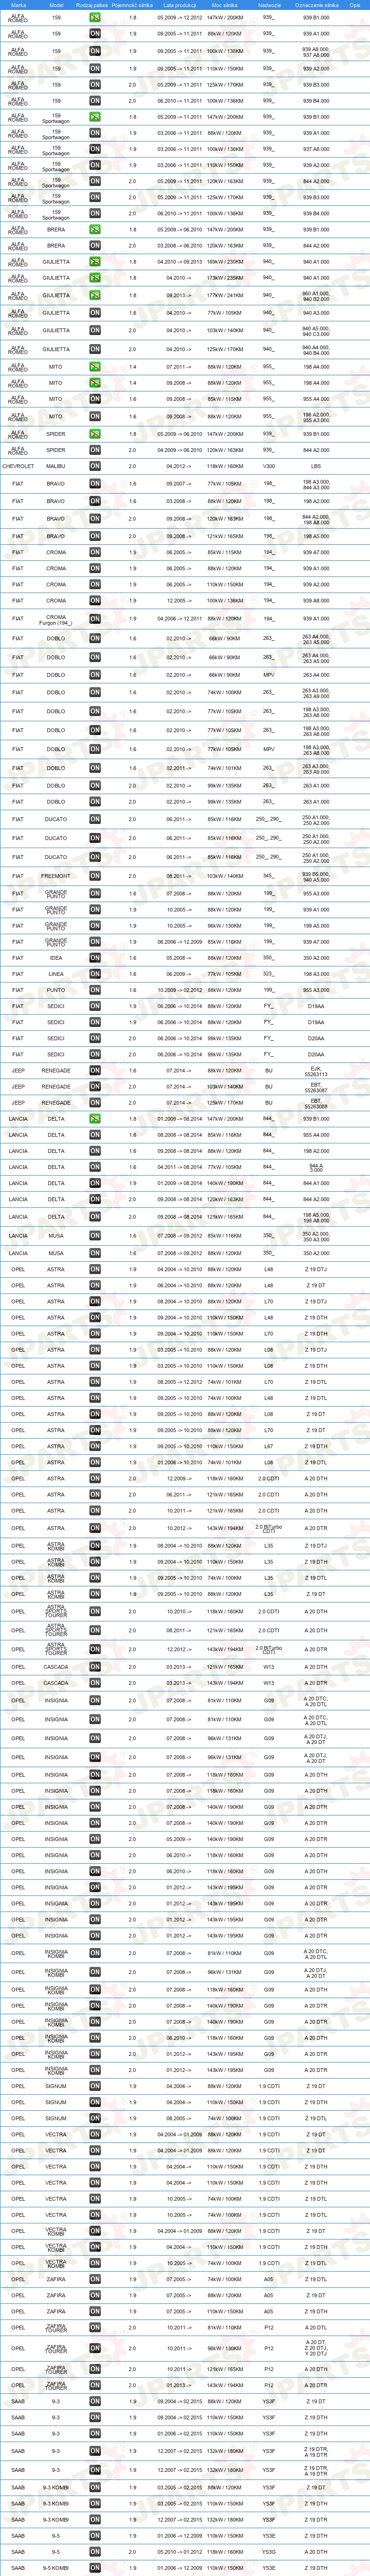Image resolution: width=370 pixels, height=2576 pixels.
Task: Click ON icon in Jeep Renegade EJK row
Action: tap(95, 1070)
